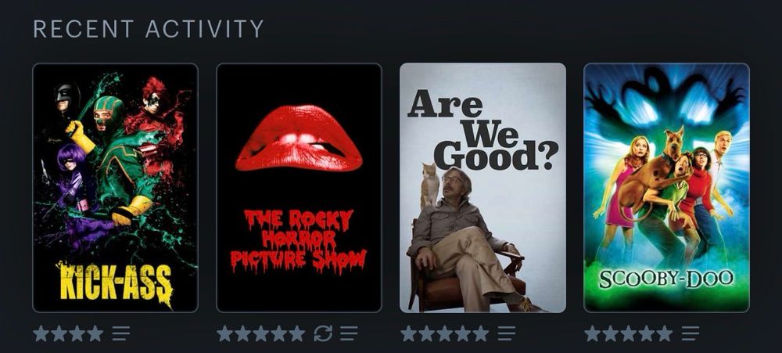782x353 pixels.
Task: Open the review icon under Rocky Horror
Action: pos(349,333)
